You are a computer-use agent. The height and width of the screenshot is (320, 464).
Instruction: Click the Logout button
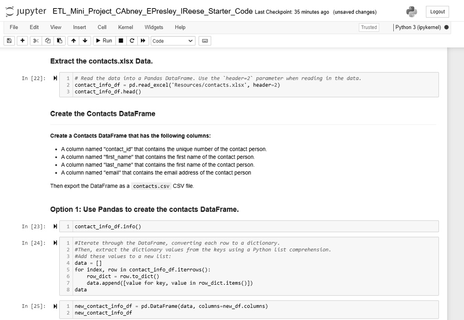437,12
